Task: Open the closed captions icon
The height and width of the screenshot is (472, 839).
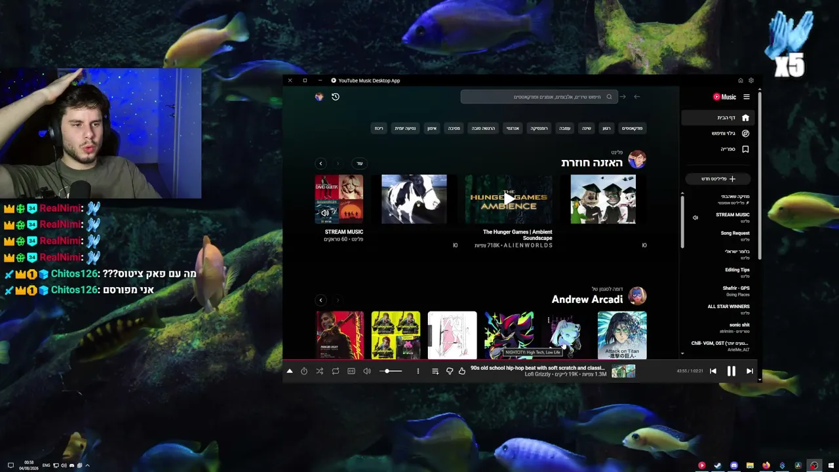Action: click(351, 371)
